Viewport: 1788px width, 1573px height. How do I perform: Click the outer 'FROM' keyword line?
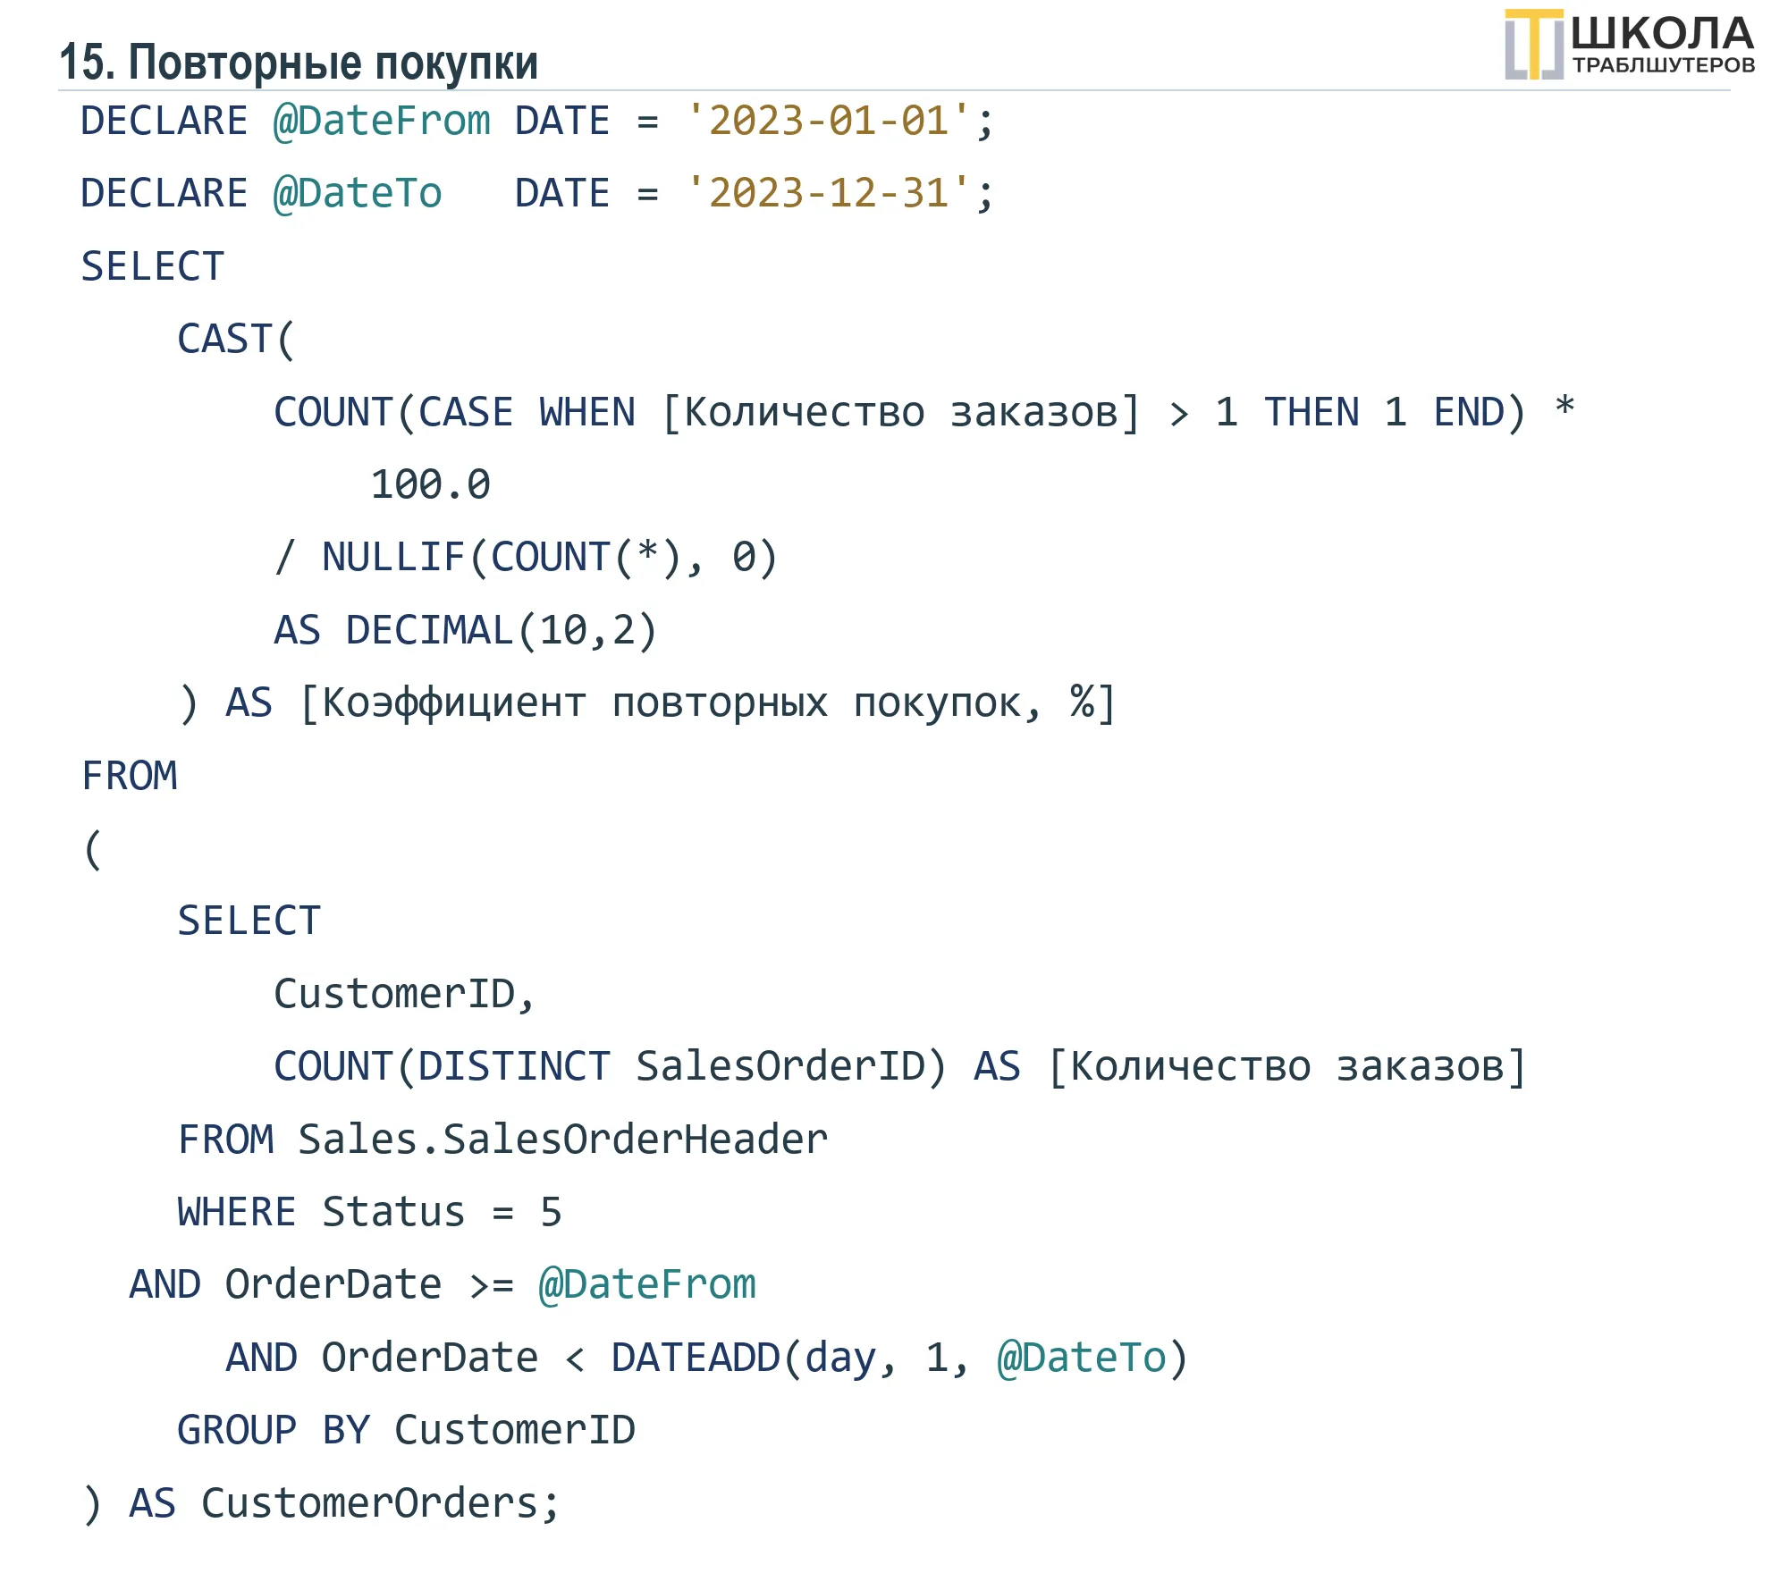click(130, 776)
